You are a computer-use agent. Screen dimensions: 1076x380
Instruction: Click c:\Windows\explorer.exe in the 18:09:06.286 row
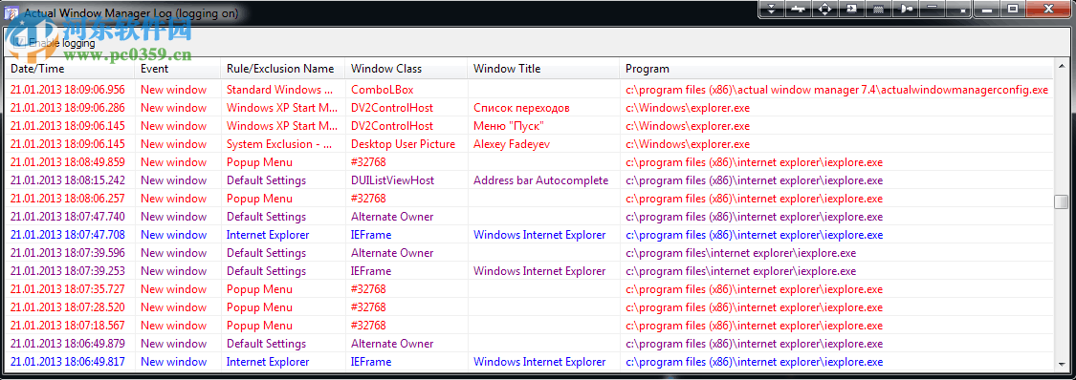tap(688, 108)
